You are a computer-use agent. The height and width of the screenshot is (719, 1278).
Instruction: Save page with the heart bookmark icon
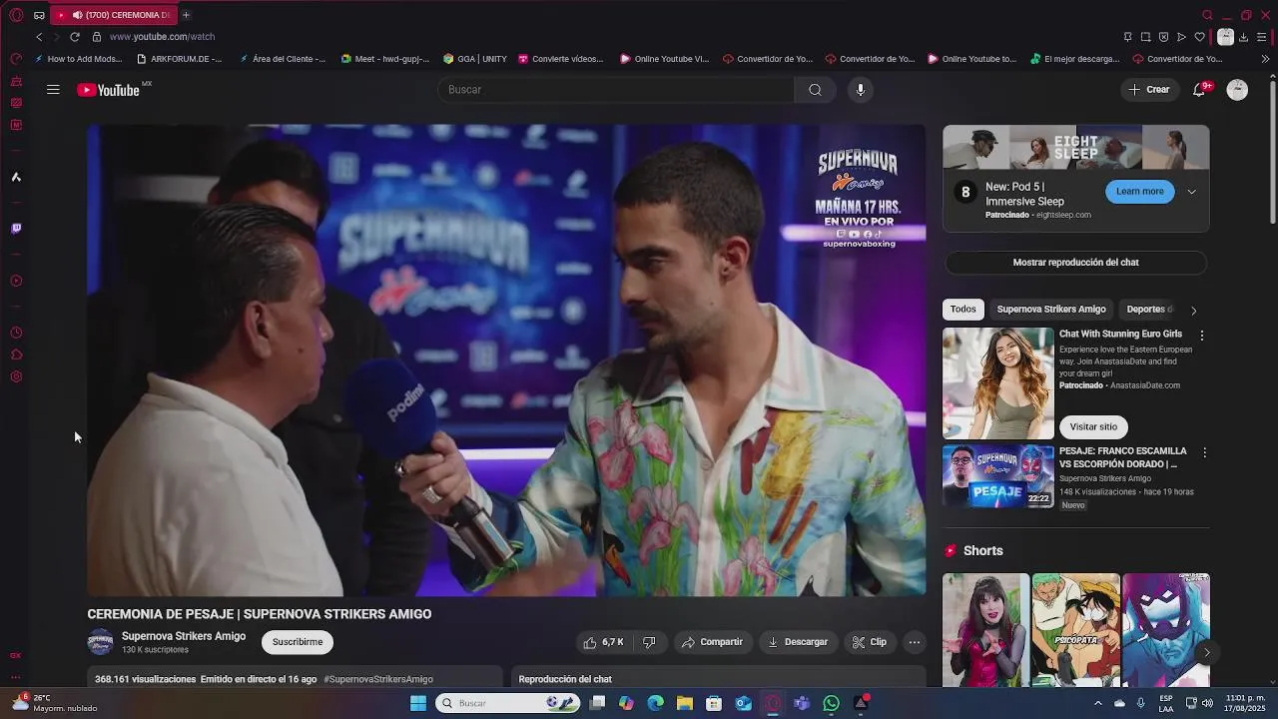tap(1199, 37)
